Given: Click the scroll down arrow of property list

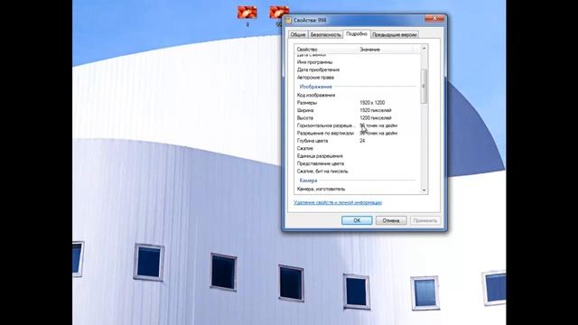Looking at the screenshot, I should tap(424, 190).
